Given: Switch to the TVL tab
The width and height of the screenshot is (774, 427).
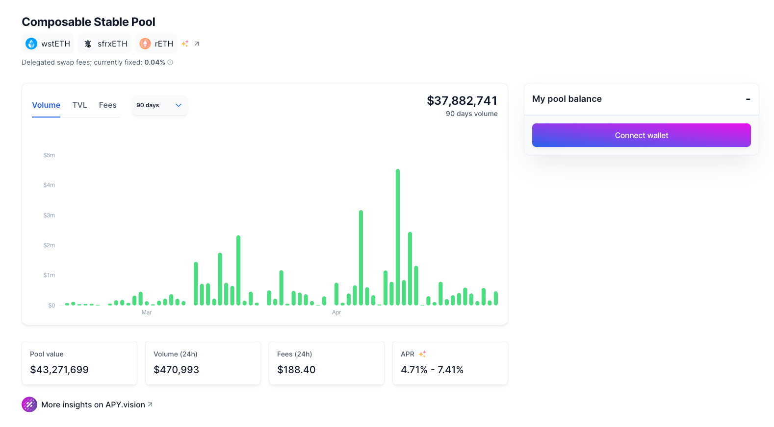Looking at the screenshot, I should point(79,105).
